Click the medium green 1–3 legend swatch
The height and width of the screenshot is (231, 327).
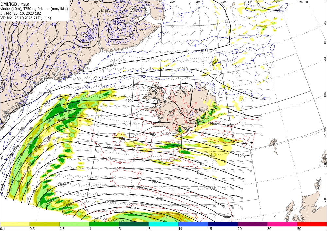pos(104,224)
